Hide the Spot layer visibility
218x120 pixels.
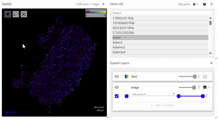(117, 77)
